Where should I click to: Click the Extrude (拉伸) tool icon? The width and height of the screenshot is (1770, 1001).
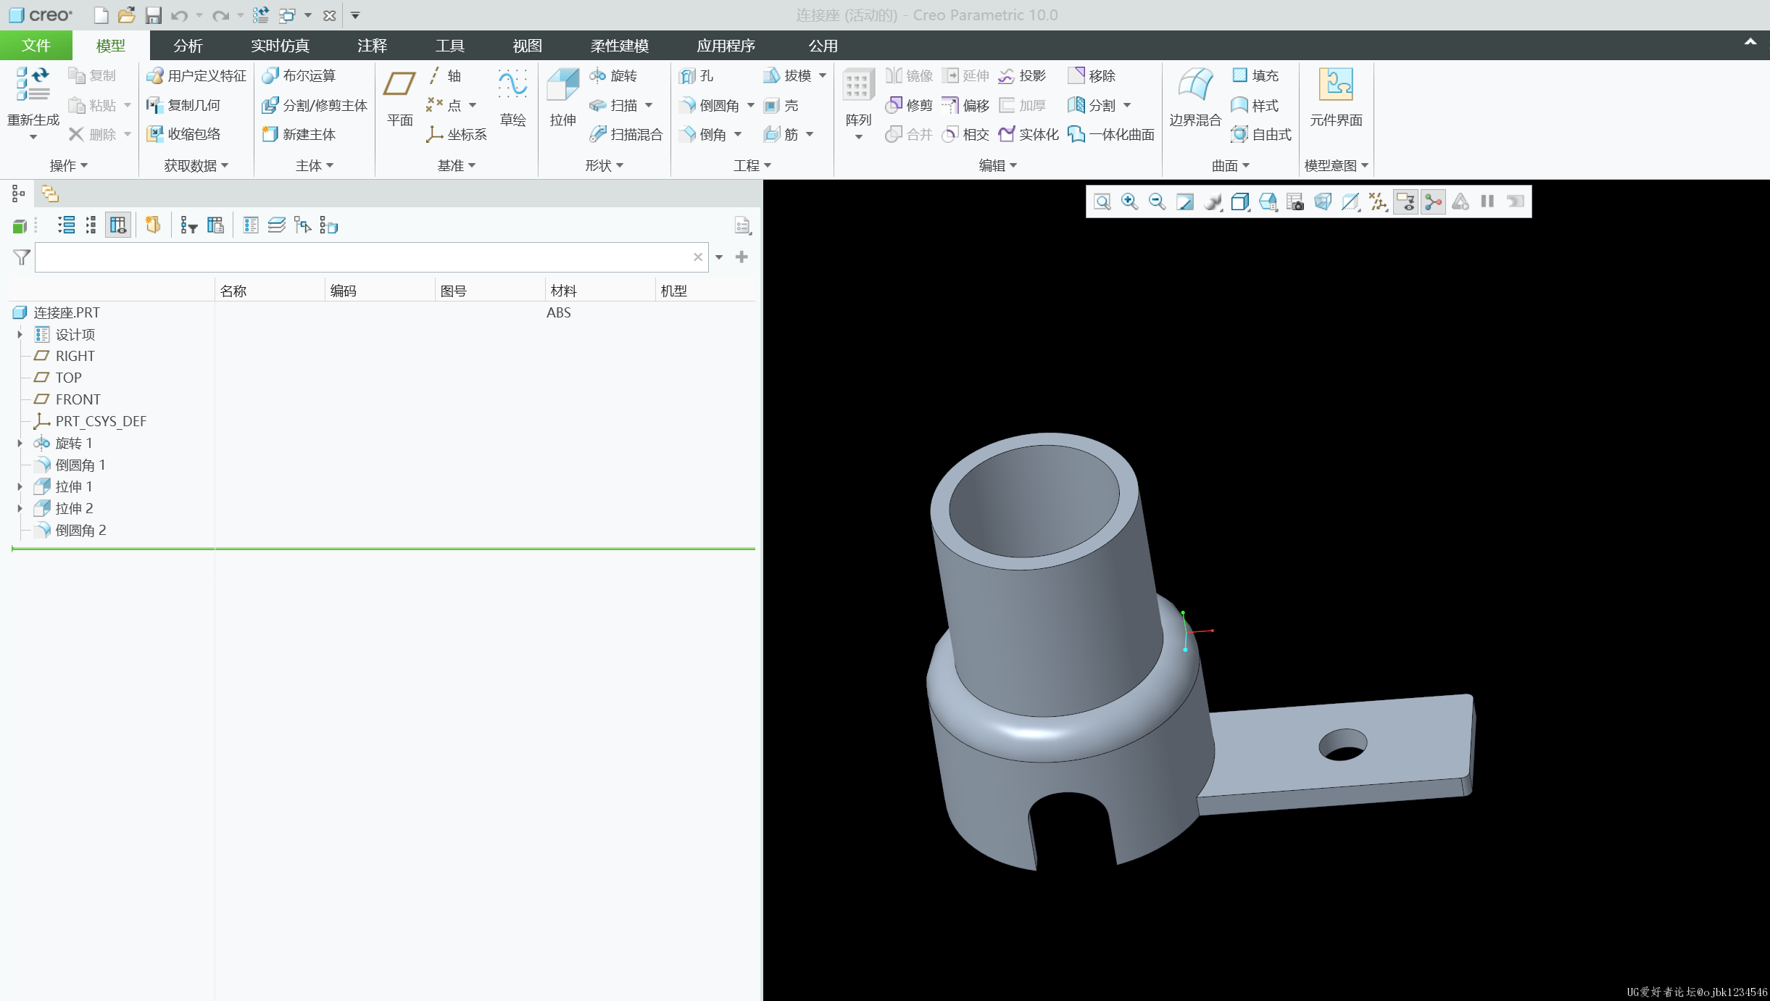(x=562, y=86)
